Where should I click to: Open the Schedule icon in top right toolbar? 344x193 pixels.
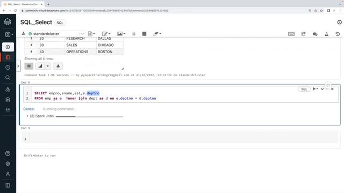tap(303, 34)
